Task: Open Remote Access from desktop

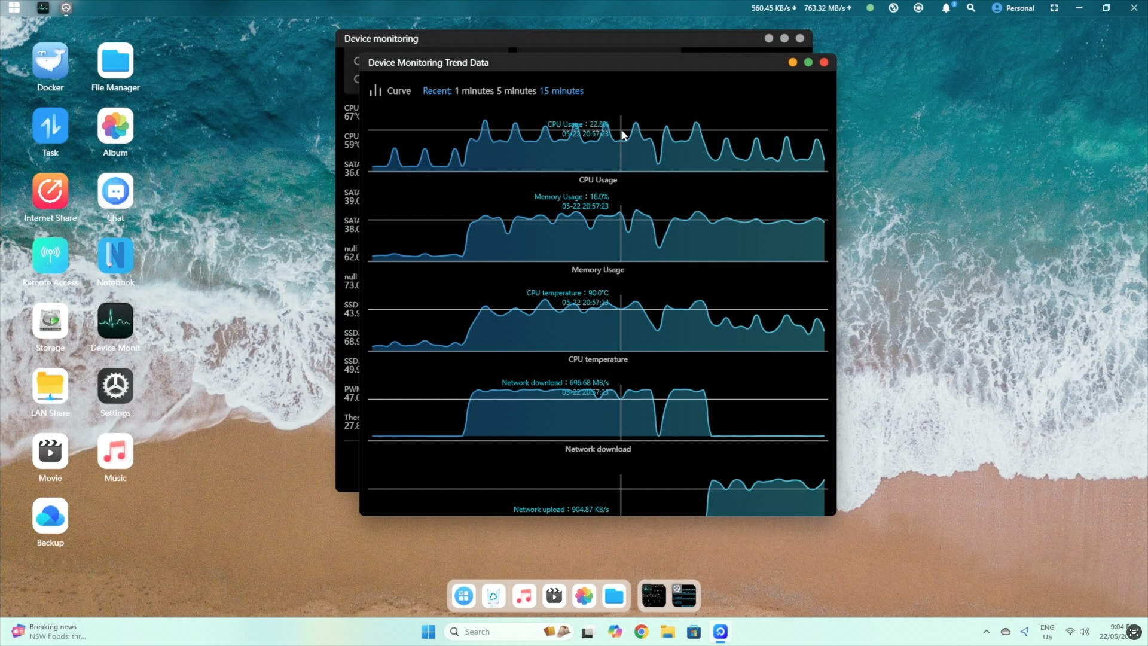Action: coord(50,256)
